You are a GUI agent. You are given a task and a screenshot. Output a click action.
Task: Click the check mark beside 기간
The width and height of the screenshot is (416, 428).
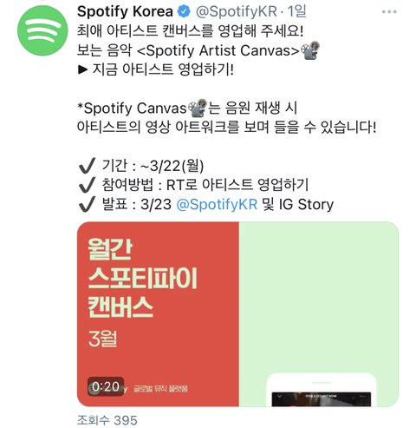pos(87,166)
